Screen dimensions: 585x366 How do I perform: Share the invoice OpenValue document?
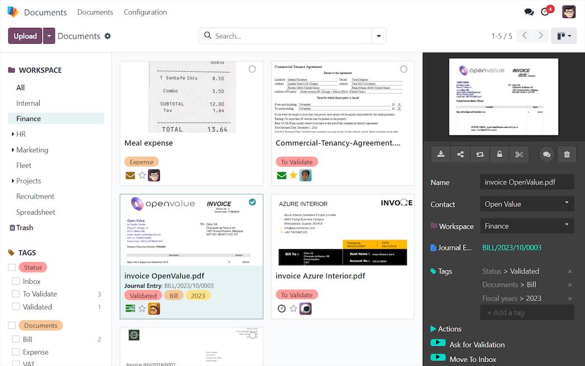coord(460,154)
